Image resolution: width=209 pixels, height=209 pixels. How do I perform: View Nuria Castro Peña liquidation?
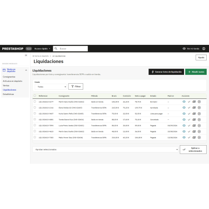[184, 114]
